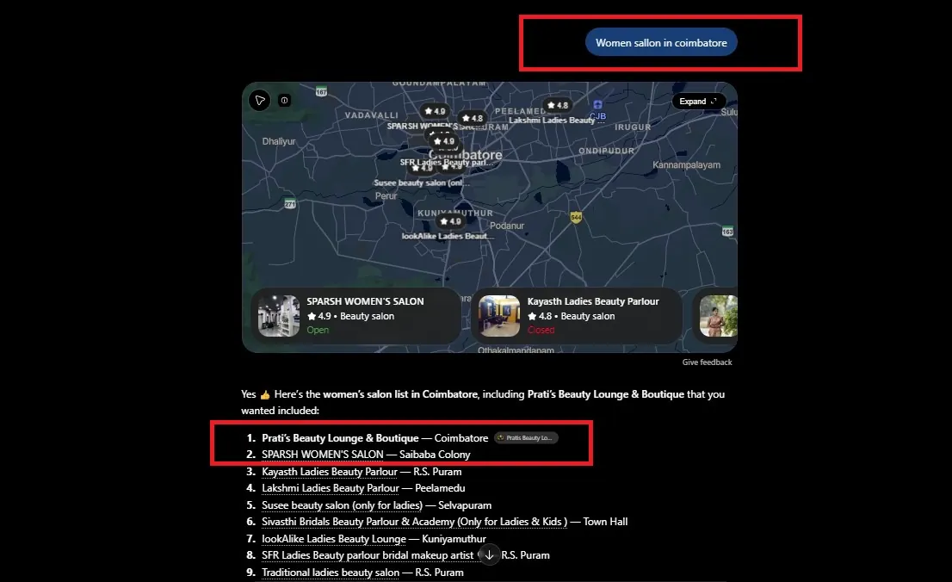
Task: Click the 'Susee beauty salon' map label
Action: pyautogui.click(x=422, y=183)
